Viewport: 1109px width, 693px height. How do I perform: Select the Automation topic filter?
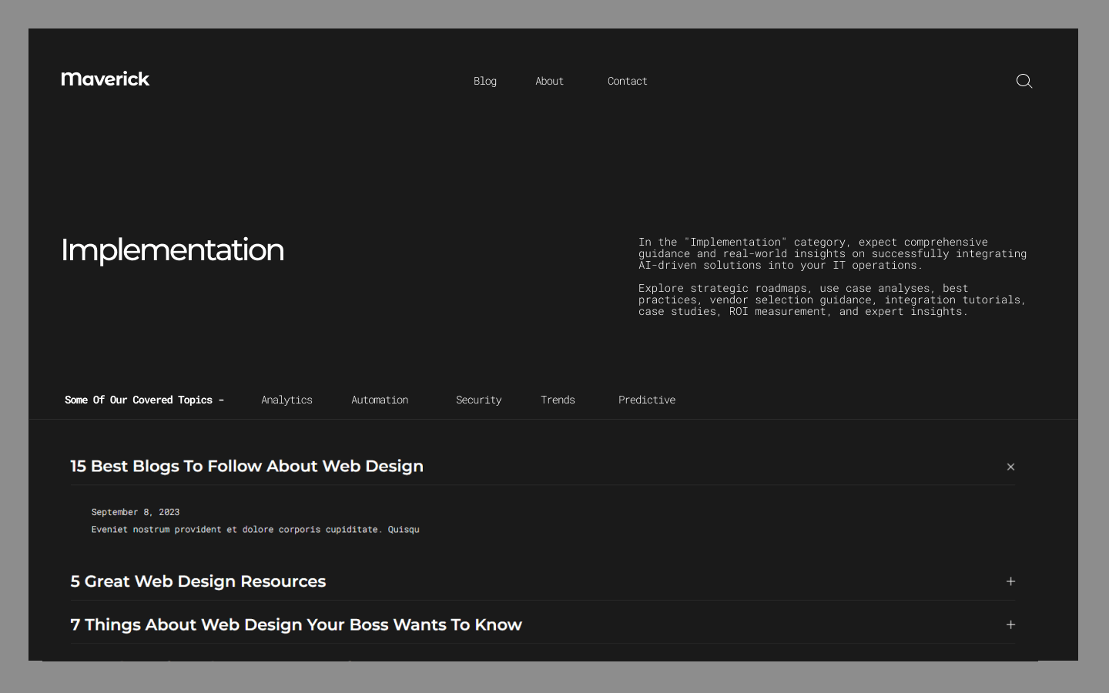[380, 400]
